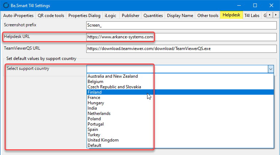Go to the Publisher tab
Screen dimensions: 280x155
(130, 16)
